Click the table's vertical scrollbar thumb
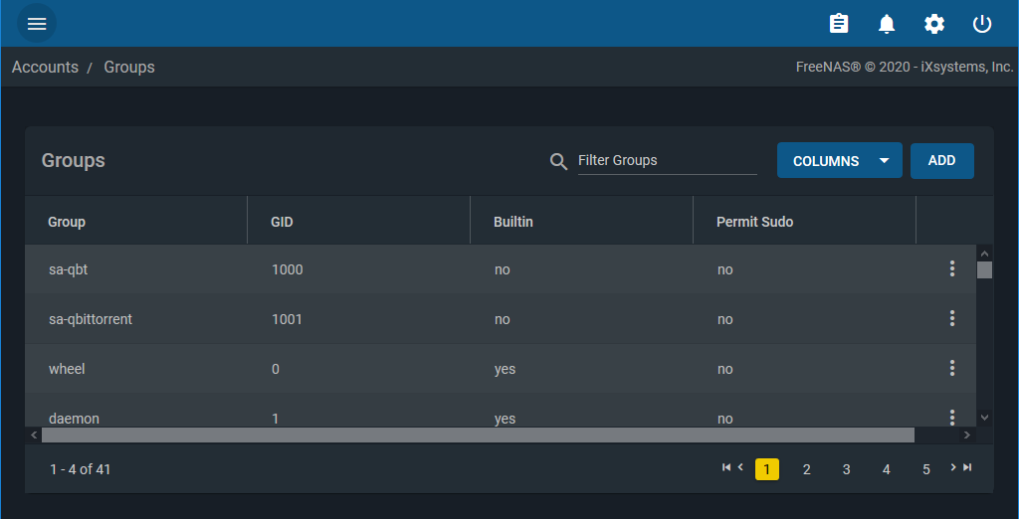The height and width of the screenshot is (519, 1019). click(984, 269)
